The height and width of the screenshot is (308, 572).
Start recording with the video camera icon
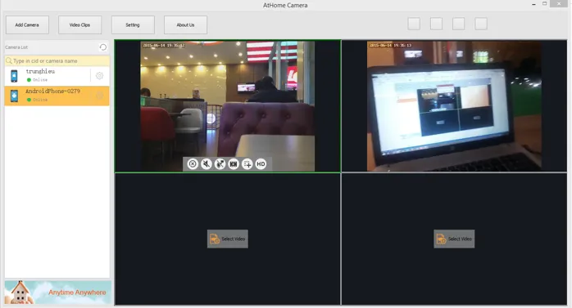pyautogui.click(x=234, y=164)
